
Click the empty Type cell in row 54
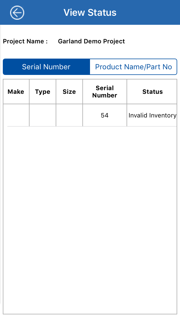coord(42,115)
